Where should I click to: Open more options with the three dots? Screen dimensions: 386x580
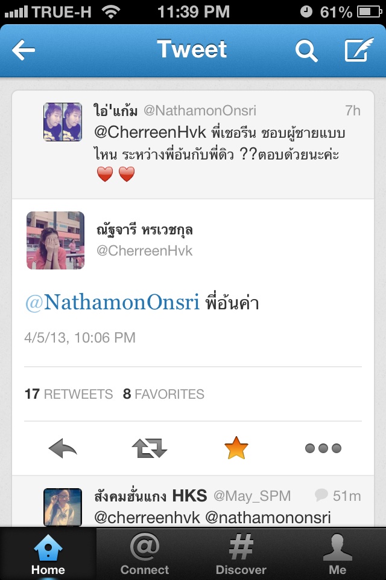point(323,448)
